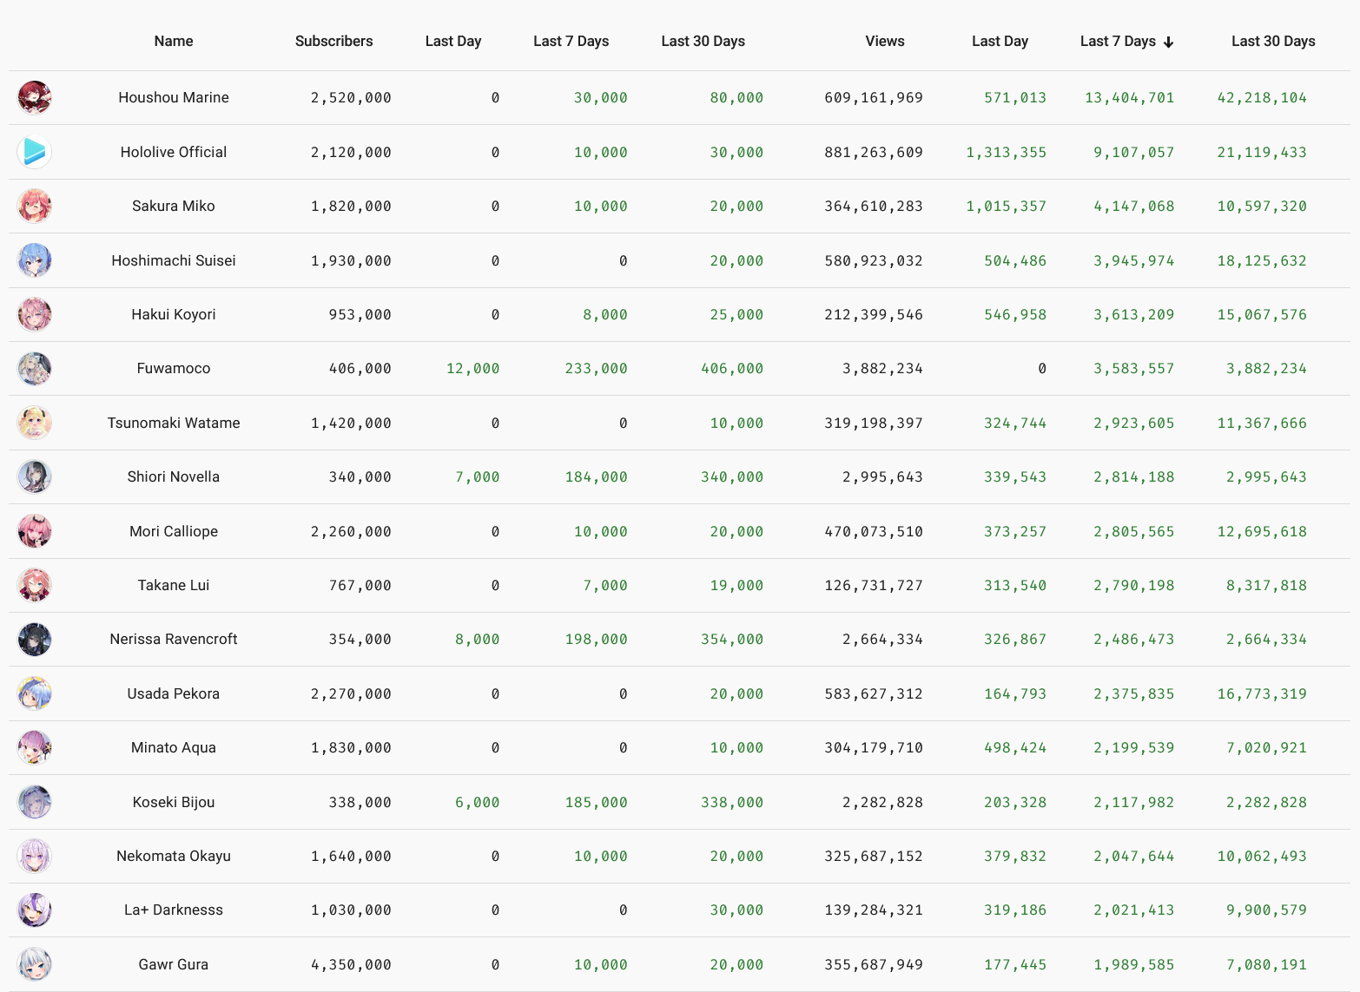
Task: Select Hakui Koyori's 25,000 monthly subscriber gain
Action: tap(736, 314)
